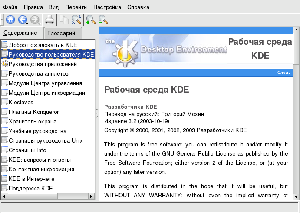The image size is (300, 213).
Task: Click the gear icon beside Руководства приложений
Action: pos(5,63)
